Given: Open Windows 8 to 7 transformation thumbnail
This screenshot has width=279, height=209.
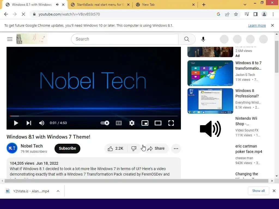Looking at the screenshot, I should pos(210,73).
